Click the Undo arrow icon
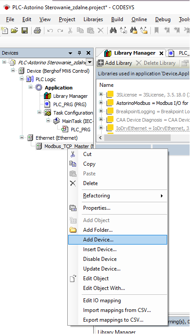Viewport: 190px width, 334px height. coord(50,31)
